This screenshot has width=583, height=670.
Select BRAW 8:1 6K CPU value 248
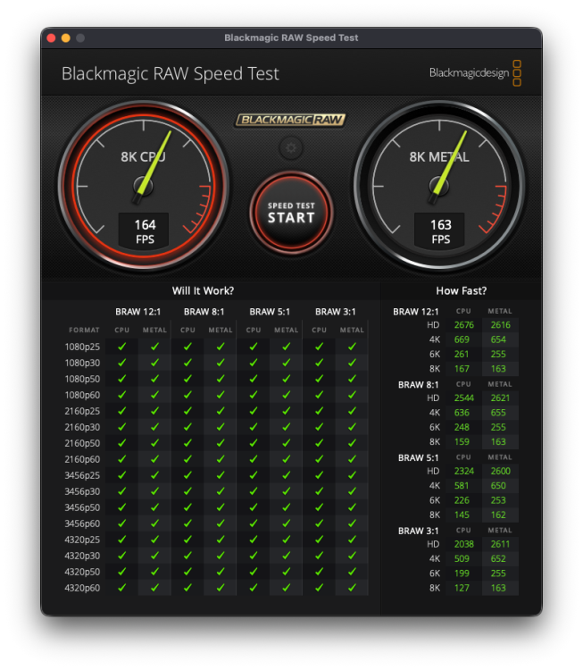point(462,427)
